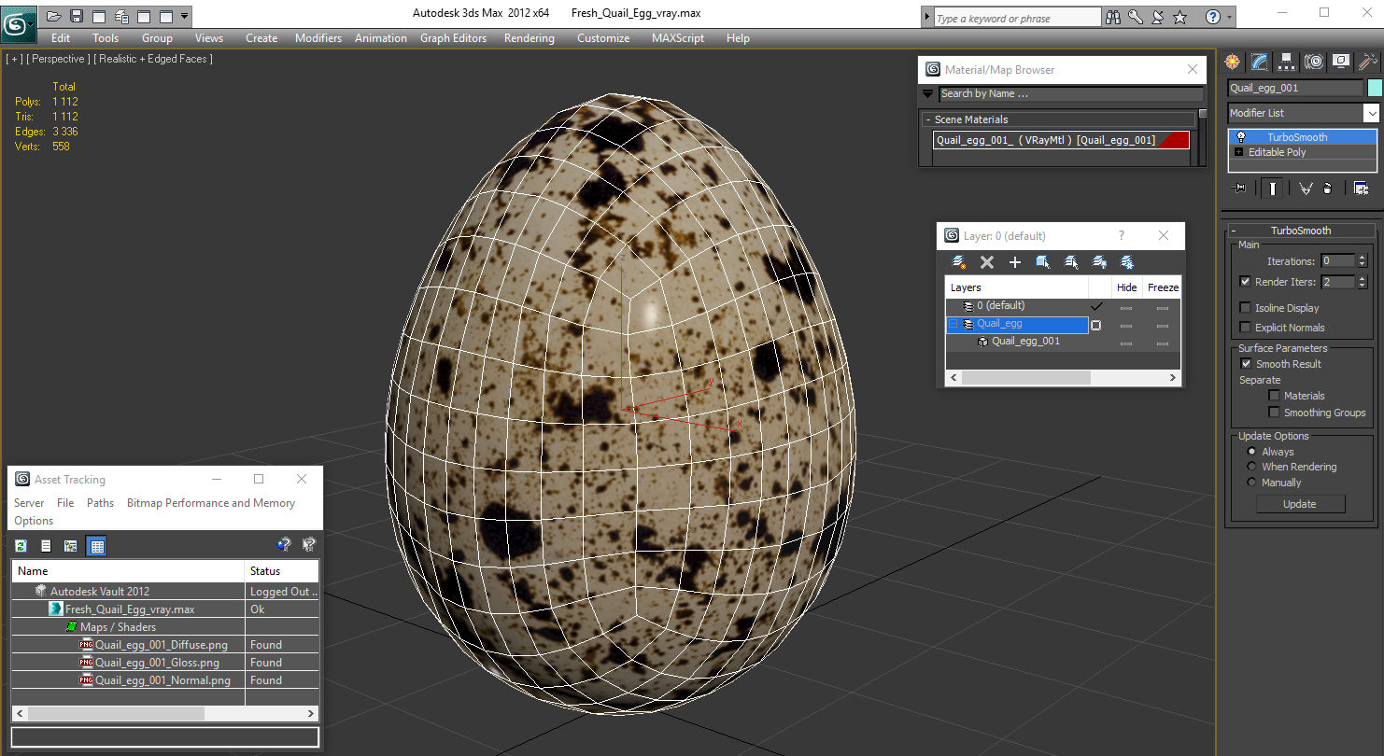This screenshot has height=756, width=1384.
Task: Click Asset Tracking refresh icon
Action: point(21,546)
